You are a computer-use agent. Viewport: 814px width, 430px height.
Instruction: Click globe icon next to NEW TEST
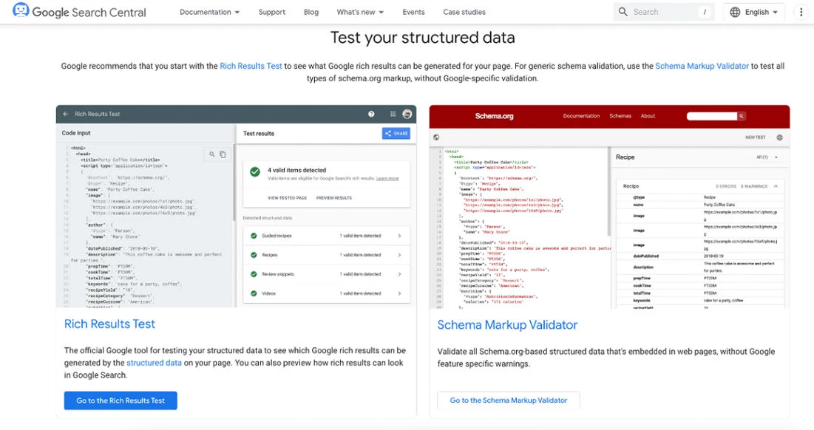[780, 137]
